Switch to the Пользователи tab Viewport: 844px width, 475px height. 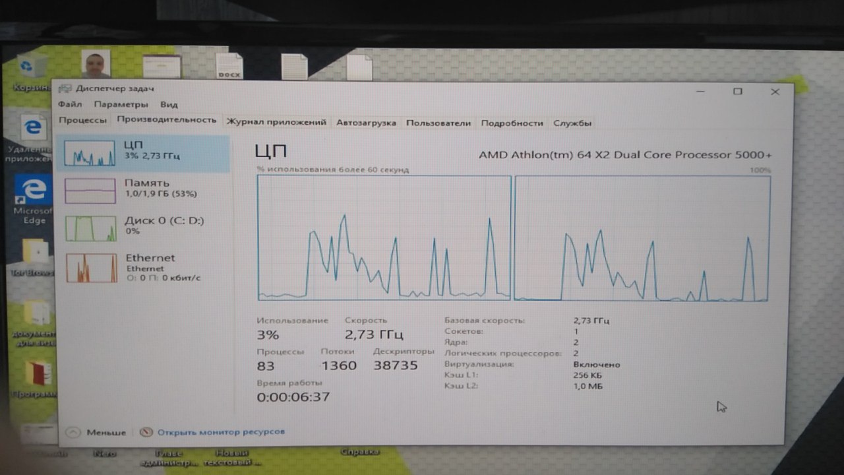pos(438,123)
